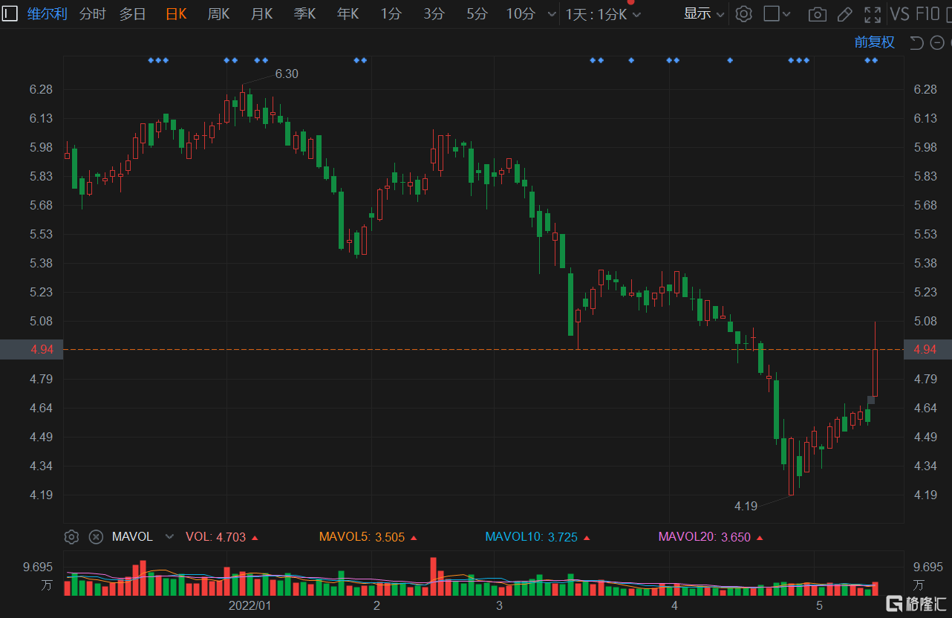Click the 9.695 volume axis label on the left

pyautogui.click(x=37, y=567)
